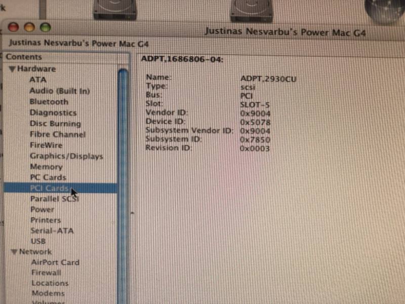The width and height of the screenshot is (405, 304).
Task: Click the blue sidebar scrollbar thumb
Action: tap(123, 186)
